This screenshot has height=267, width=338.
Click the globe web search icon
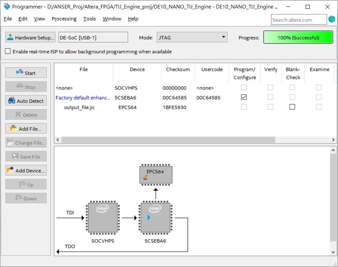332,19
